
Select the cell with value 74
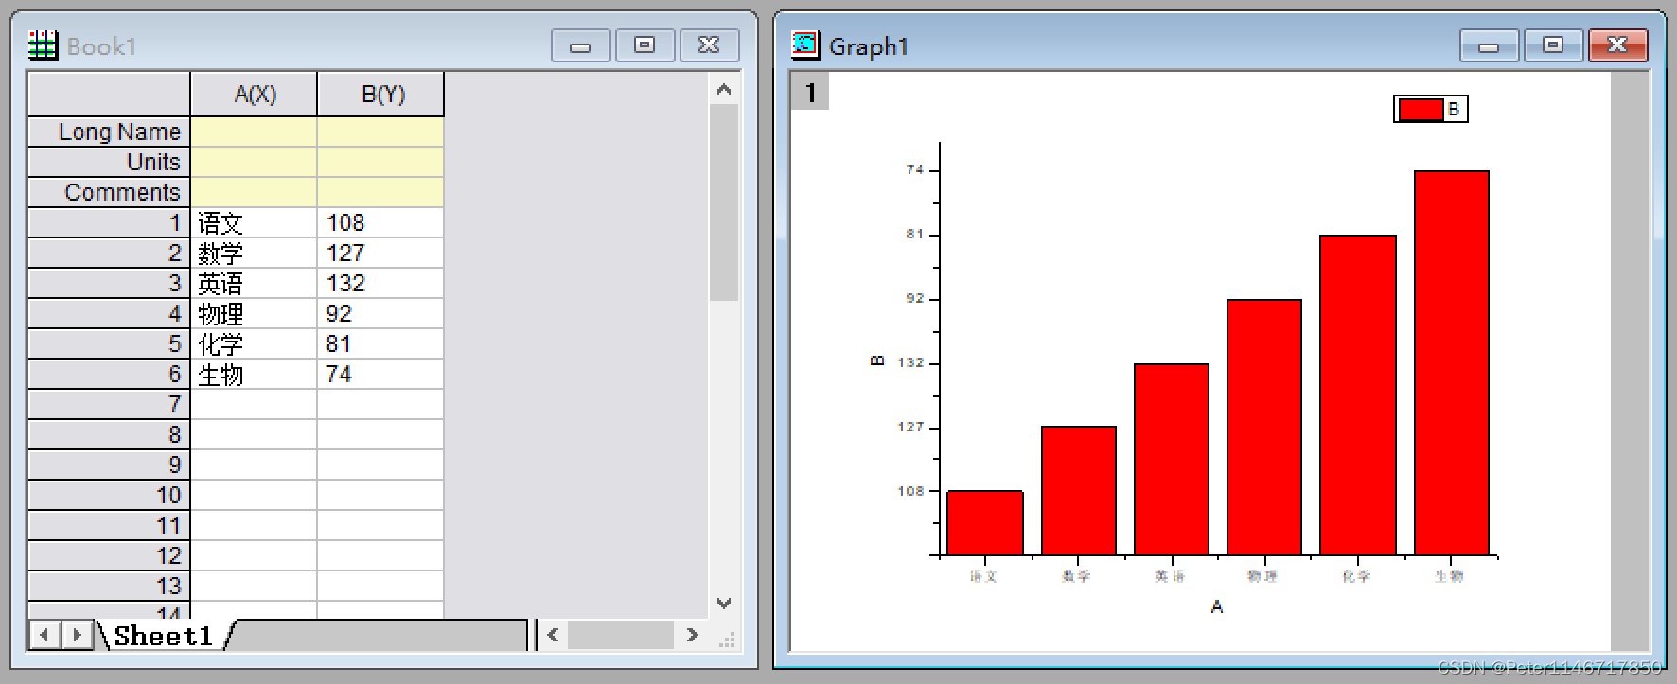point(380,374)
